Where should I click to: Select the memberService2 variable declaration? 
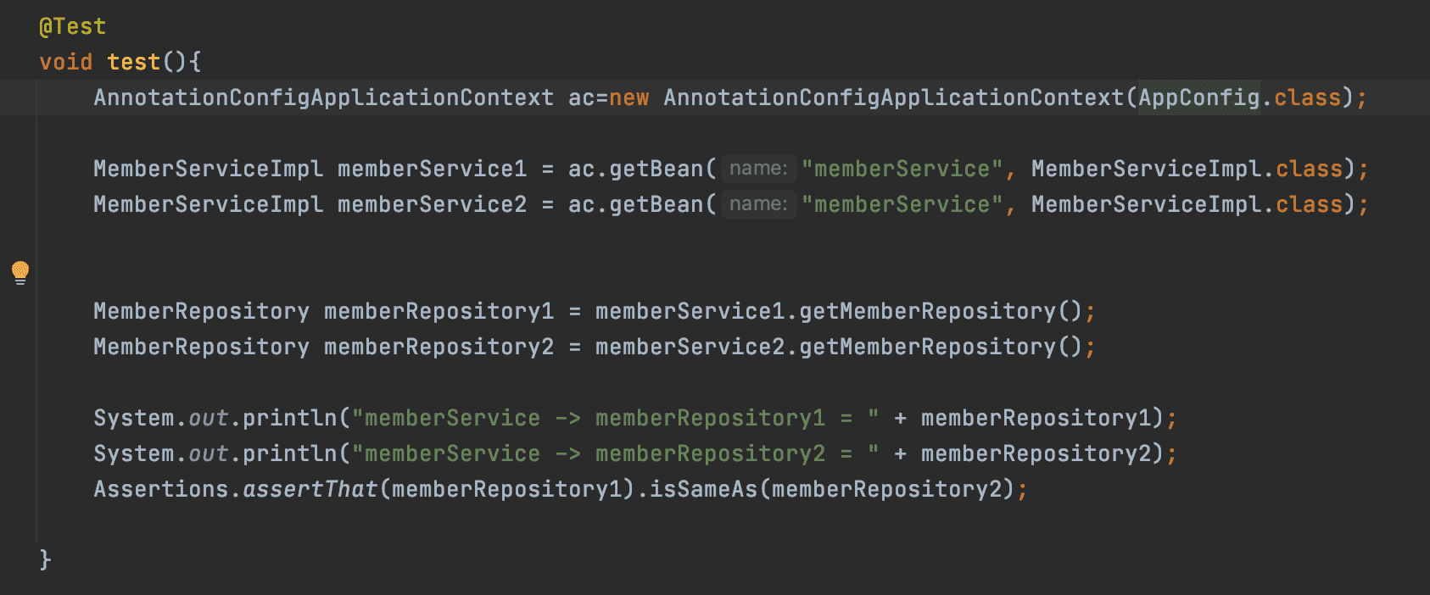pos(432,204)
